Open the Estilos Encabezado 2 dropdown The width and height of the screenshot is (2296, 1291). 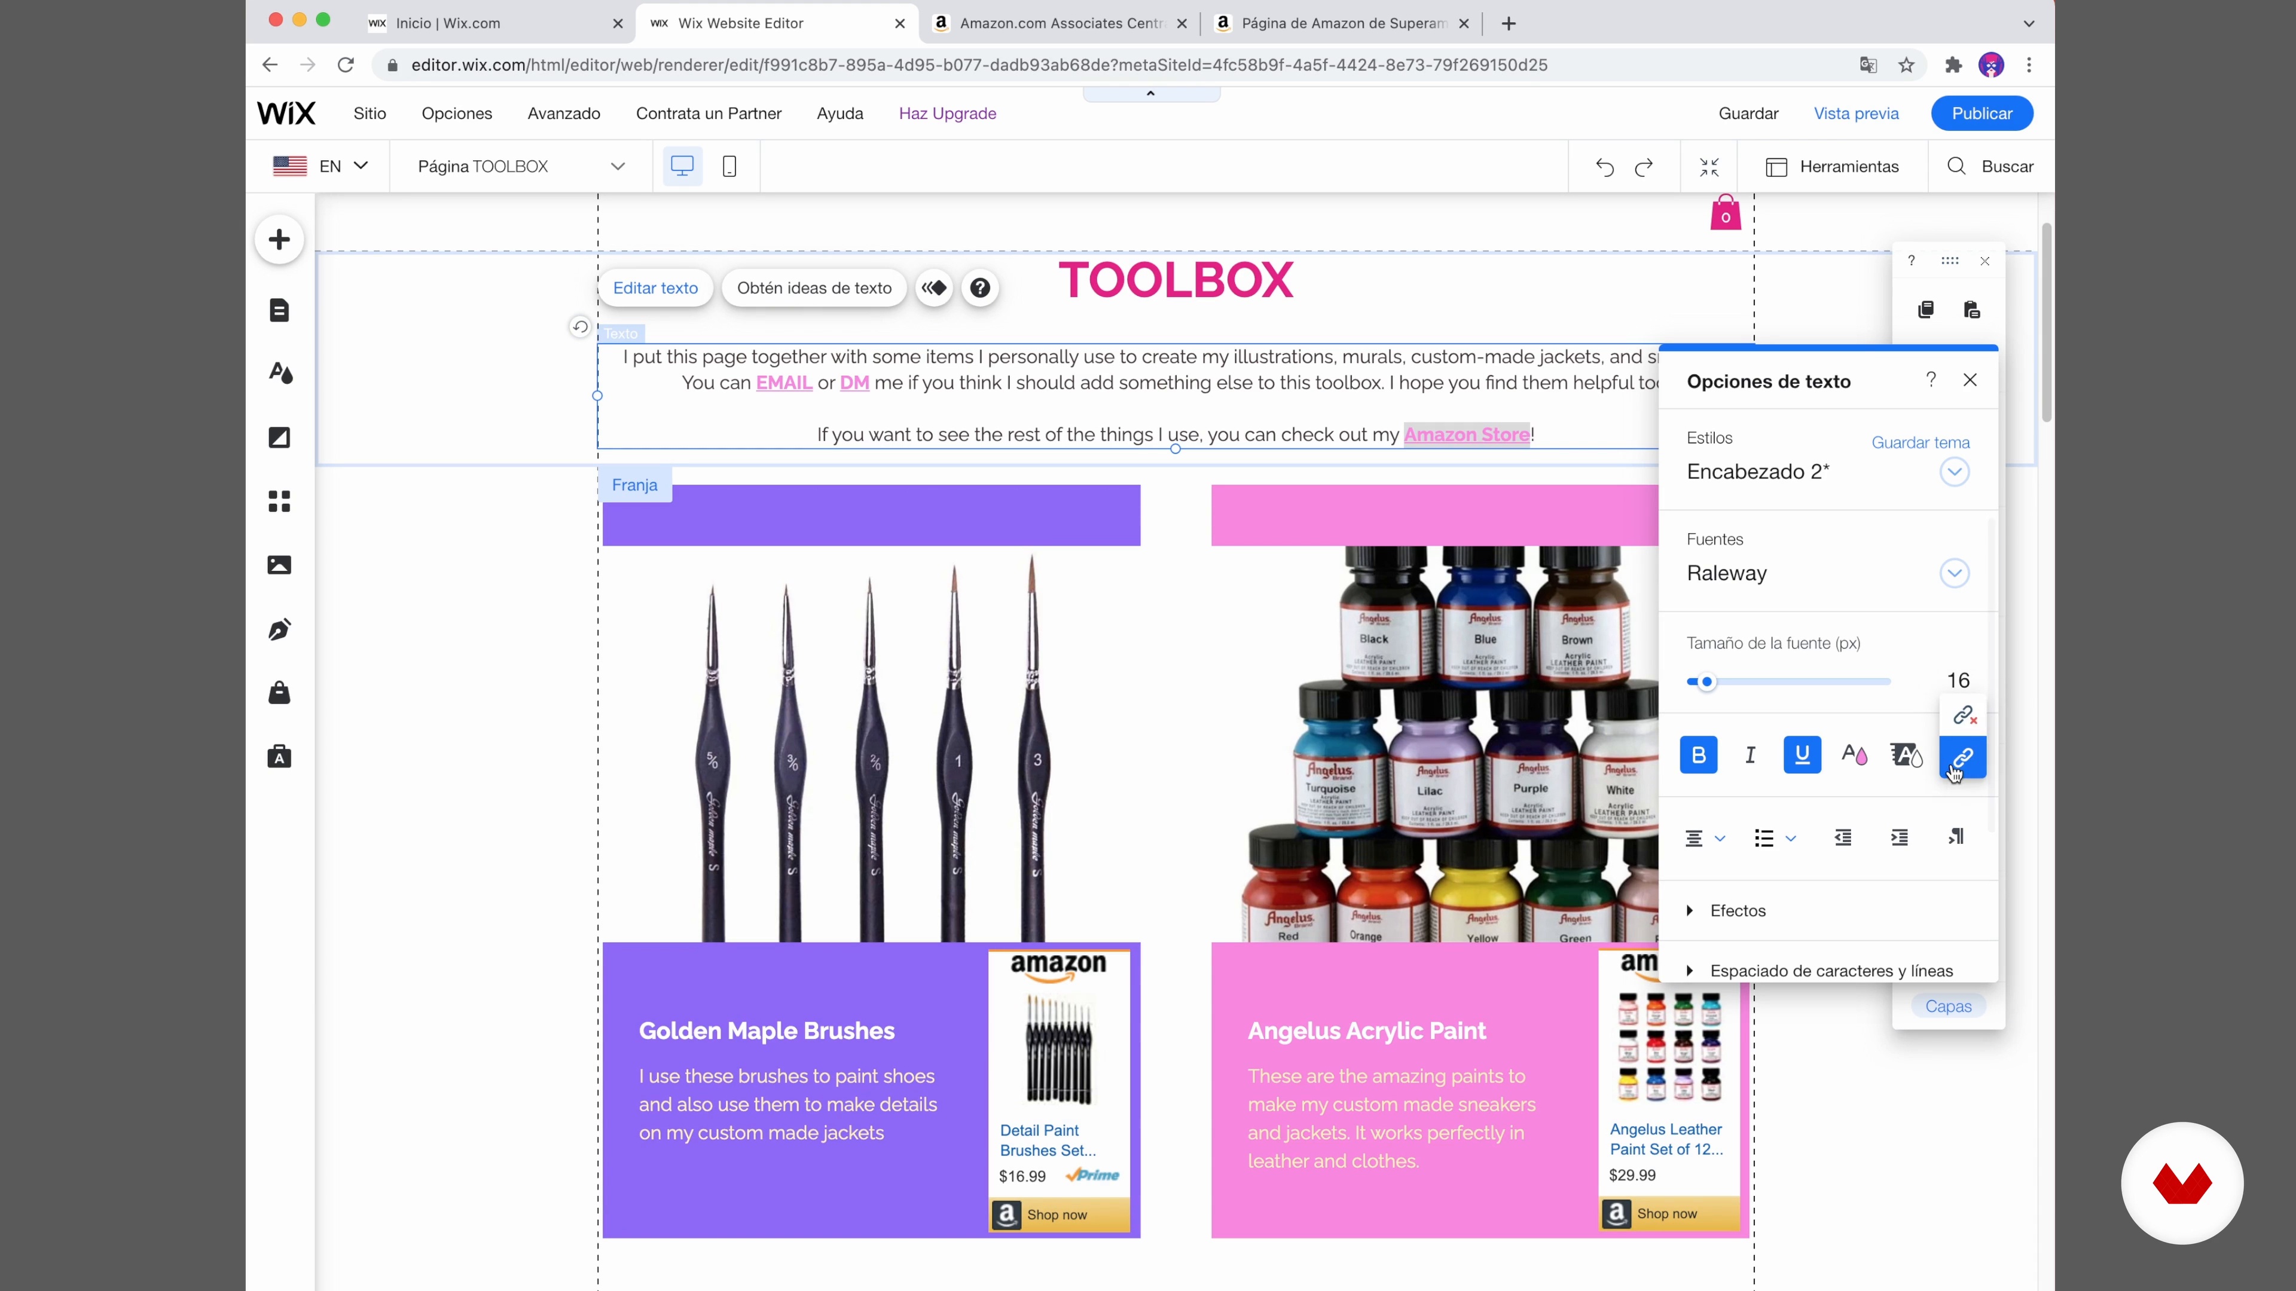[1955, 472]
